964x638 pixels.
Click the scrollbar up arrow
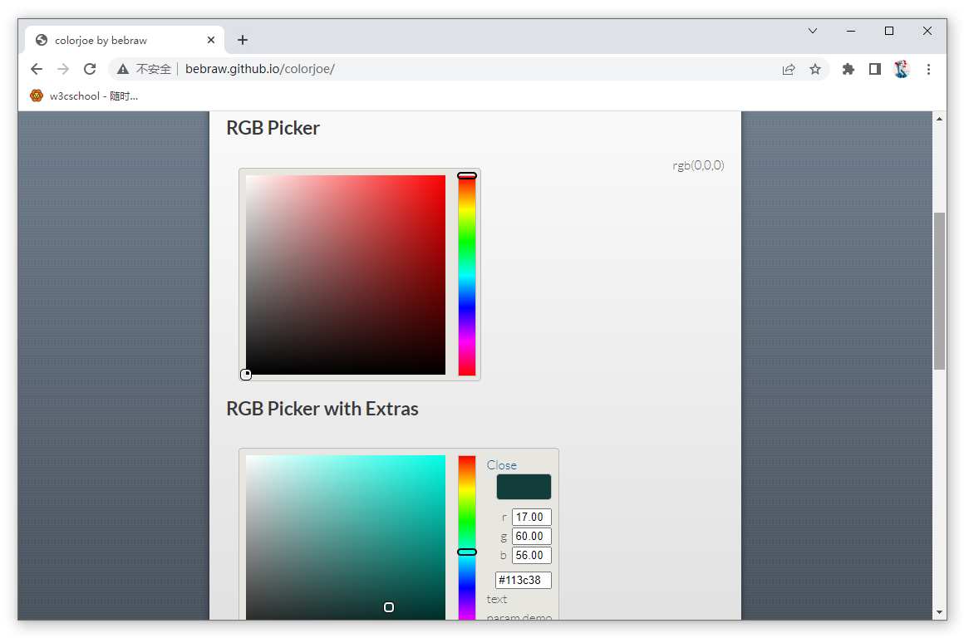click(x=939, y=119)
